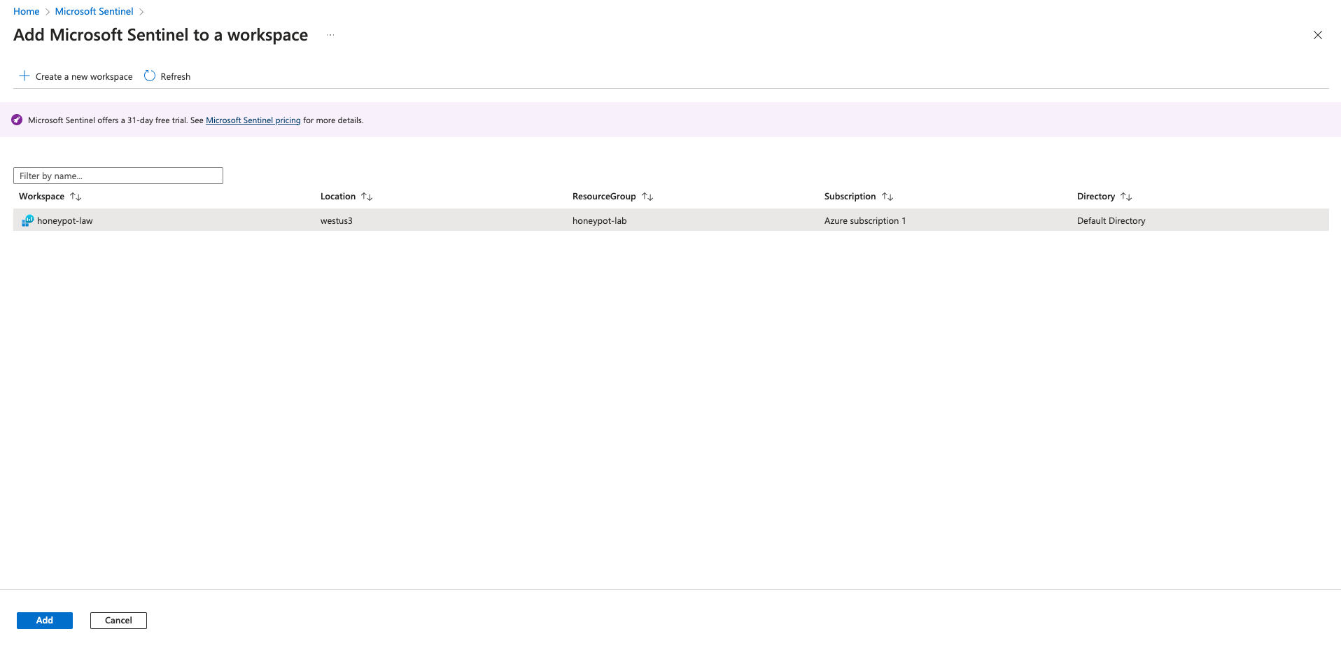Viewport: 1341px width, 650px height.
Task: Click the Cancel button
Action: point(118,621)
